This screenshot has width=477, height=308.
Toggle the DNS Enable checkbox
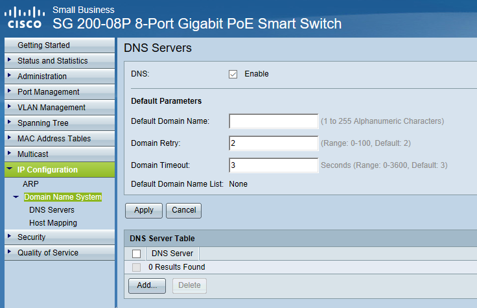tap(233, 75)
